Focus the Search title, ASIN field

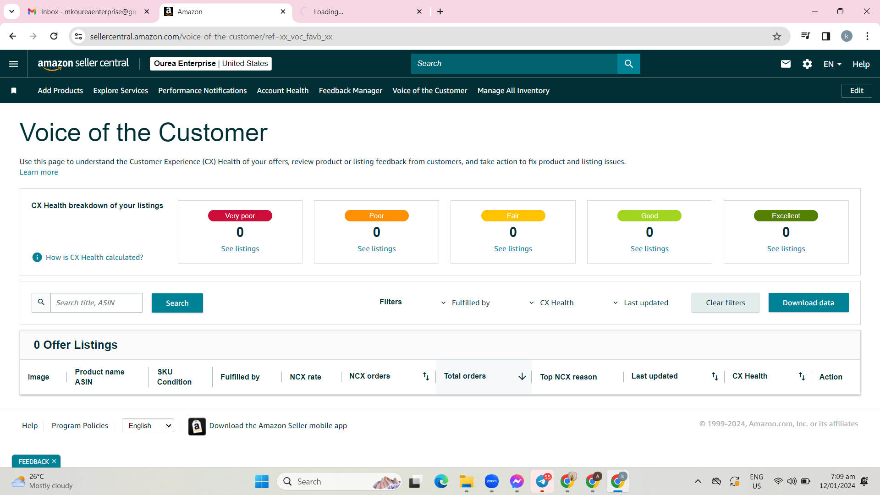[x=96, y=303]
